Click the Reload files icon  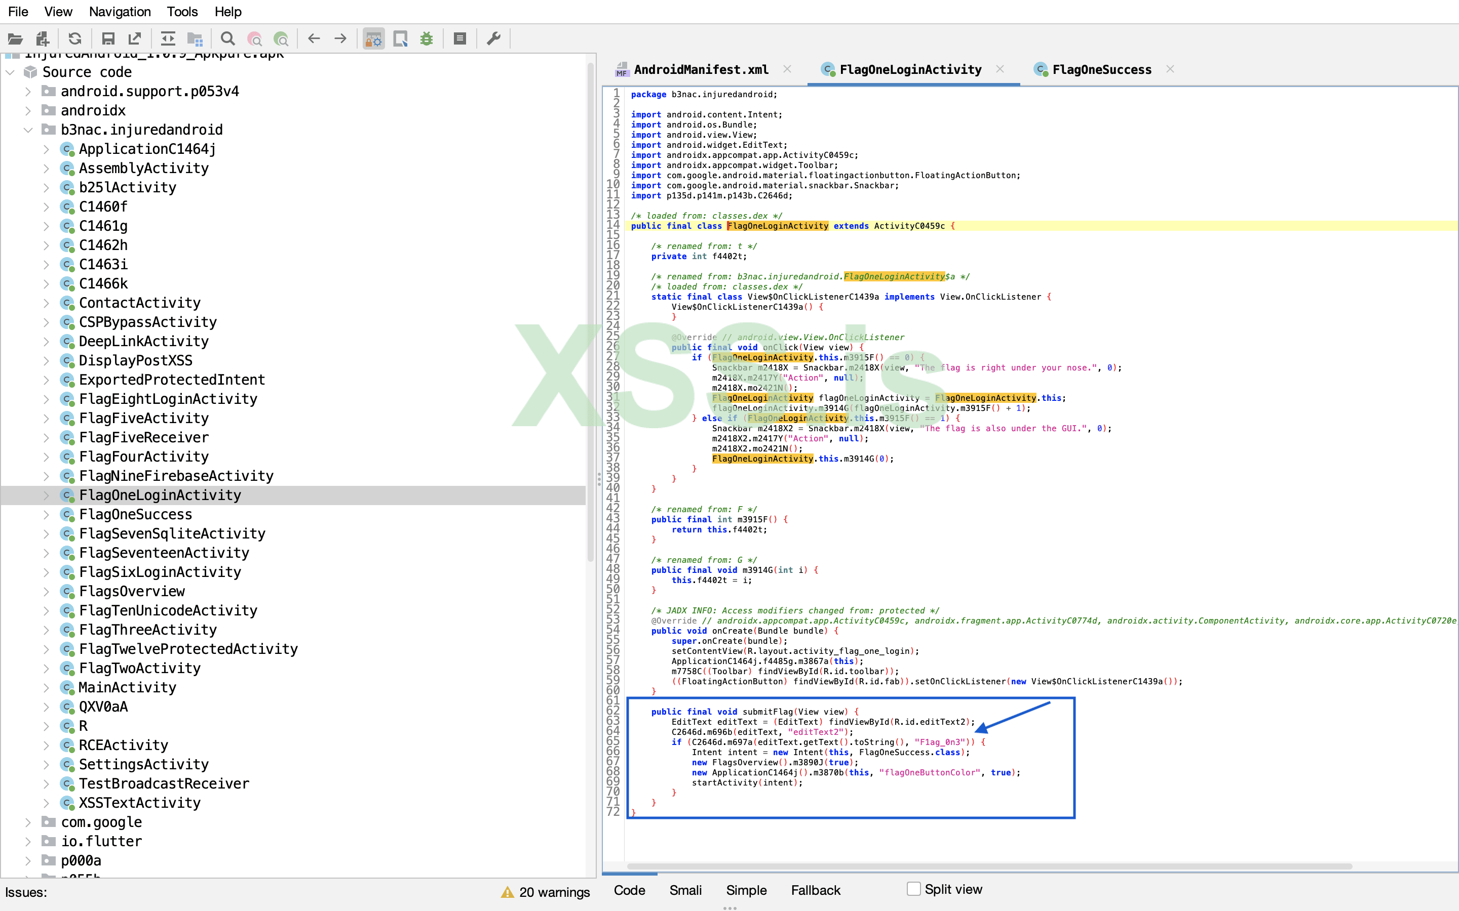click(75, 39)
